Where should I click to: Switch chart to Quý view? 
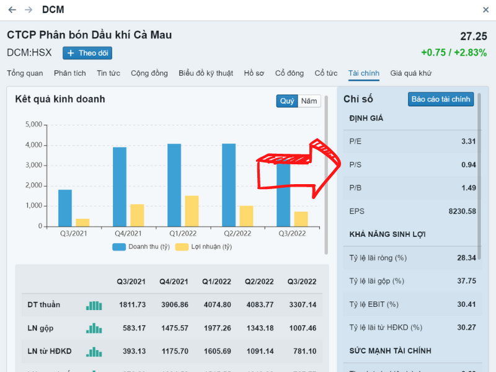point(287,101)
